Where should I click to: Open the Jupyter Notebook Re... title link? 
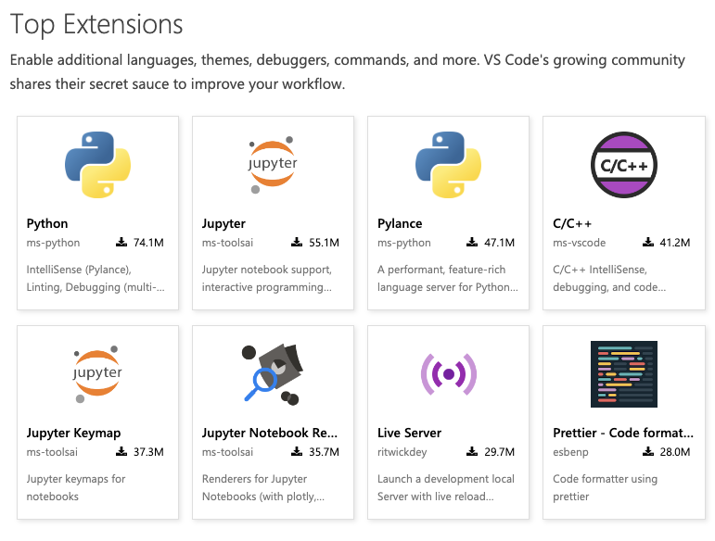(x=270, y=433)
